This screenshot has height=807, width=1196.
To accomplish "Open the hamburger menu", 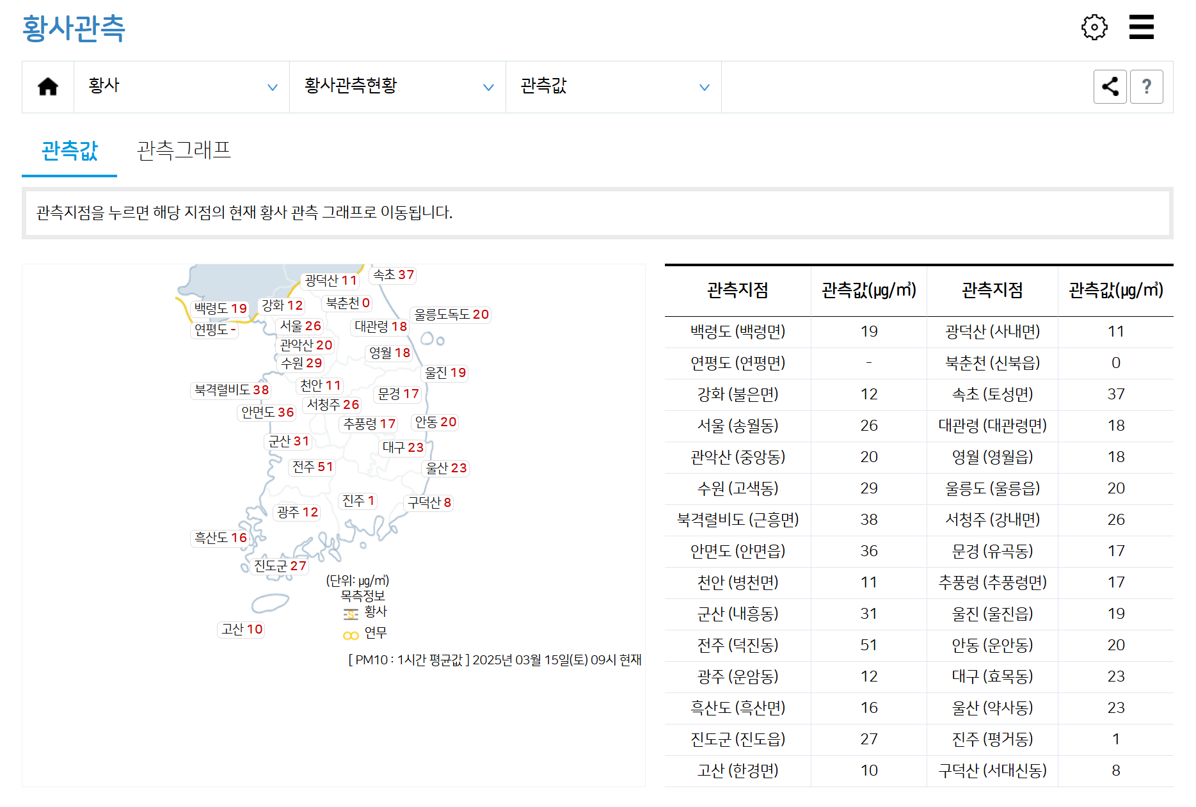I will [x=1142, y=27].
